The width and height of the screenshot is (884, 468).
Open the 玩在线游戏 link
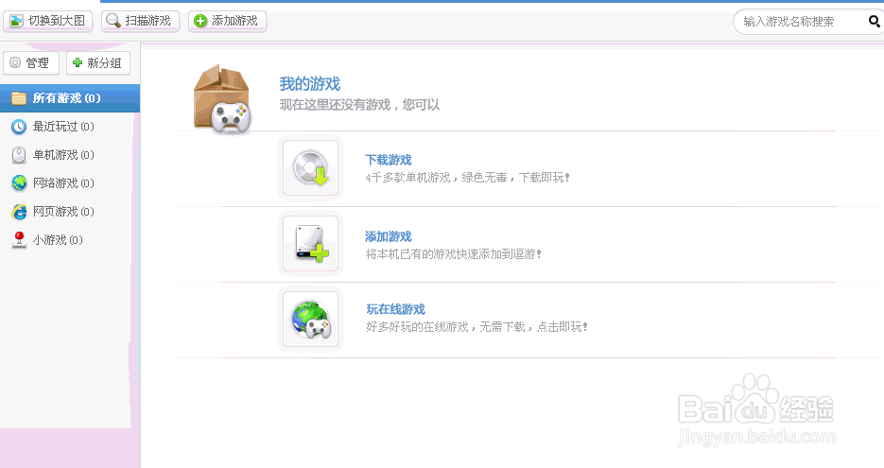(x=396, y=309)
